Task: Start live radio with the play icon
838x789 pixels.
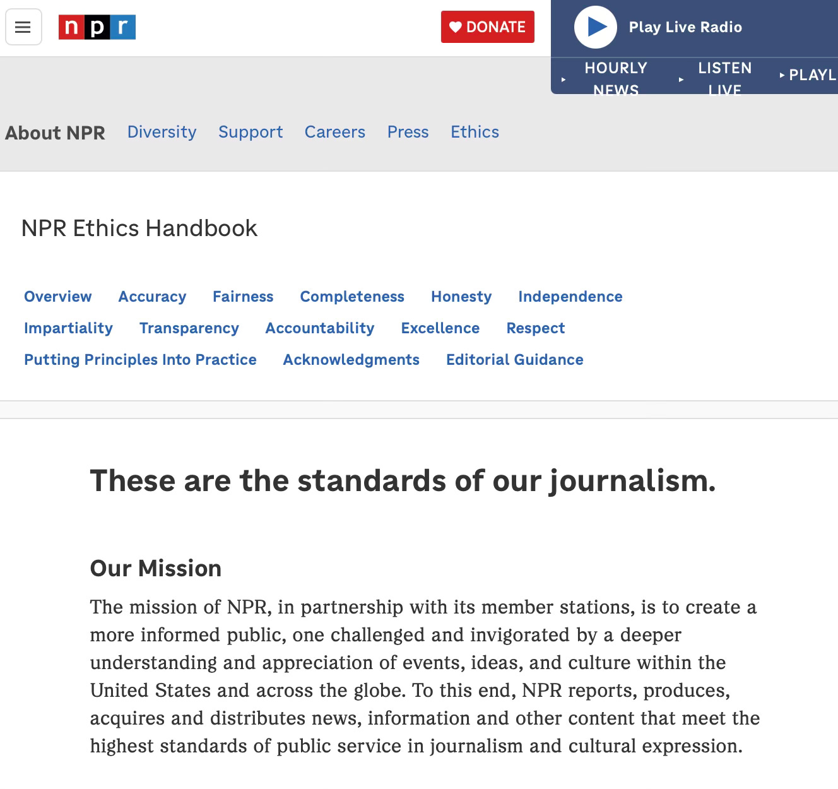Action: pos(595,27)
